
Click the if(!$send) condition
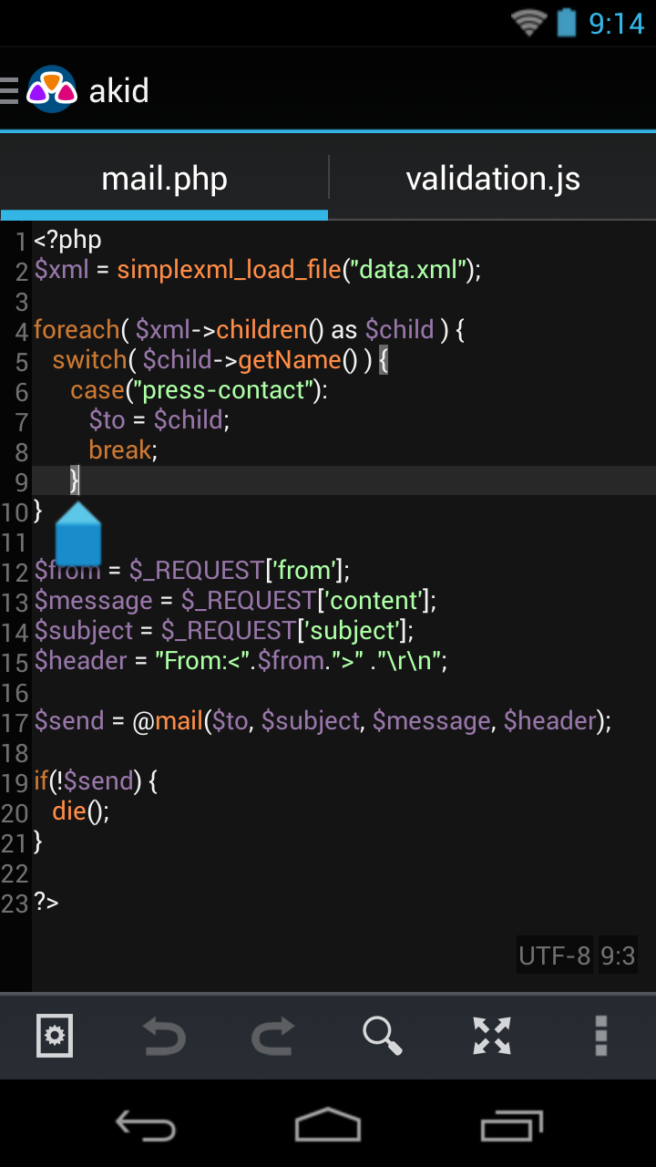[x=87, y=781]
